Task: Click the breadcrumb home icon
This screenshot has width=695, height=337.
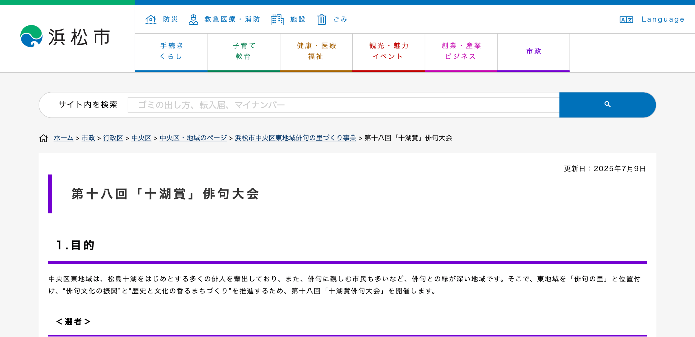Action: [43, 138]
